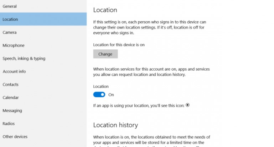This screenshot has height=147, width=274.
Task: Open Account info privacy settings
Action: tap(14, 71)
